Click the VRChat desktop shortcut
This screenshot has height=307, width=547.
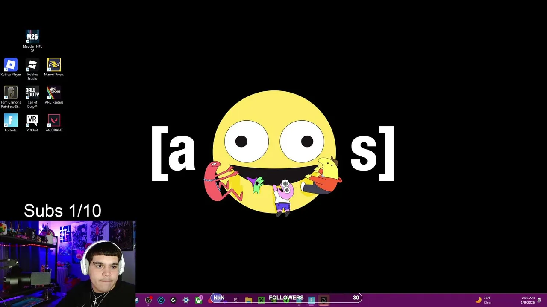(32, 123)
